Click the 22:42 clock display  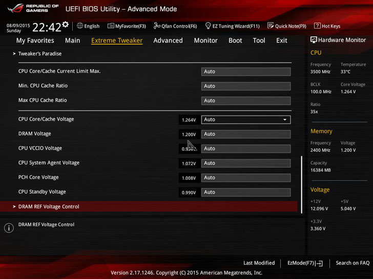(47, 27)
